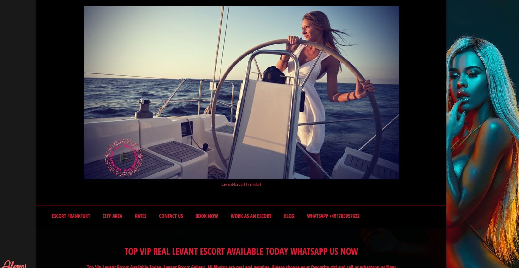Click the circular pink watermark logo

click(x=123, y=158)
